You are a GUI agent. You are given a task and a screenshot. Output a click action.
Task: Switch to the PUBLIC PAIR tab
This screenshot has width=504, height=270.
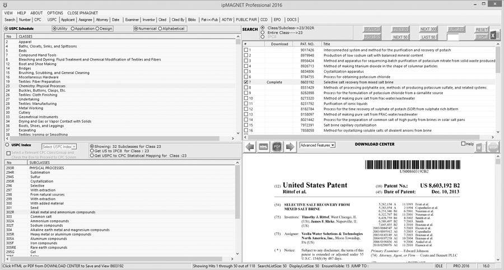246,20
